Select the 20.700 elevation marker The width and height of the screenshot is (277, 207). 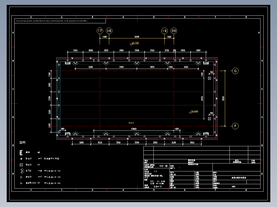134,43
